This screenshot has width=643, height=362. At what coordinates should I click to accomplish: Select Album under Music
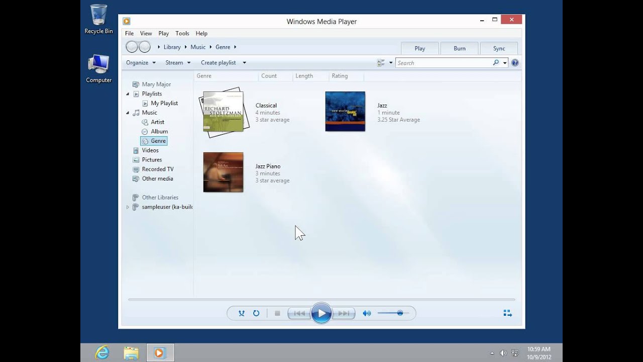coord(159,131)
